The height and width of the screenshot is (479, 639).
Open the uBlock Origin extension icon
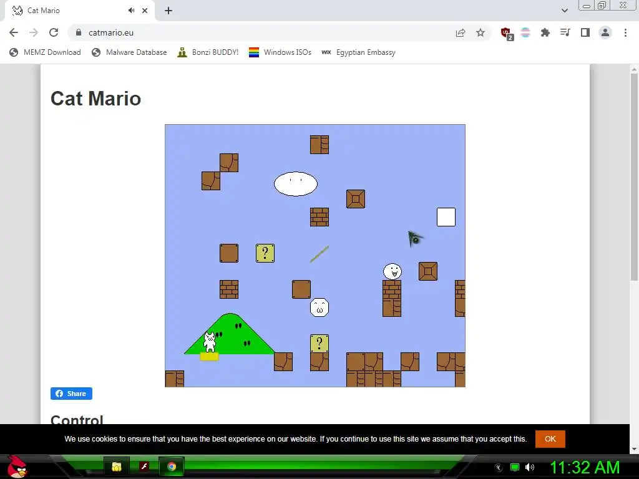point(507,34)
